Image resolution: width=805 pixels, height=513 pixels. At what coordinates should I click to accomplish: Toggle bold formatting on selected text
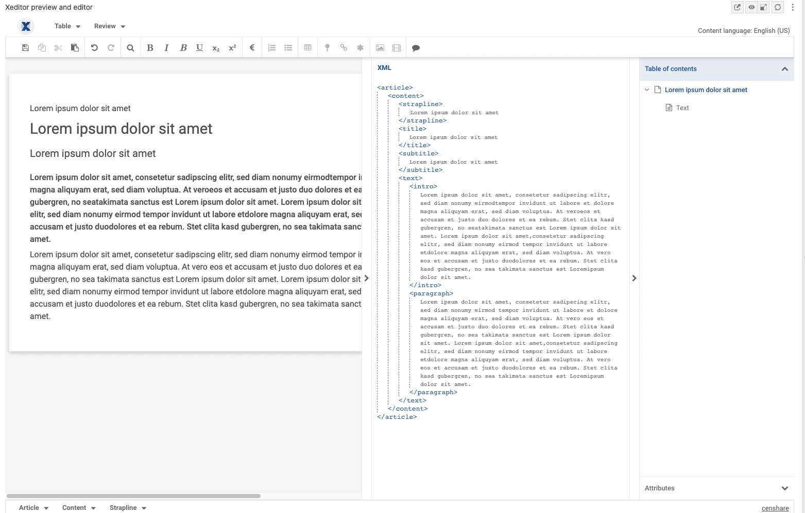pos(150,47)
